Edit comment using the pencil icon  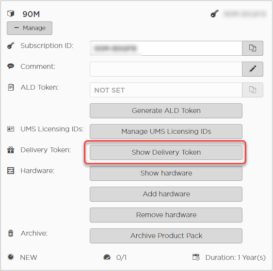[253, 69]
